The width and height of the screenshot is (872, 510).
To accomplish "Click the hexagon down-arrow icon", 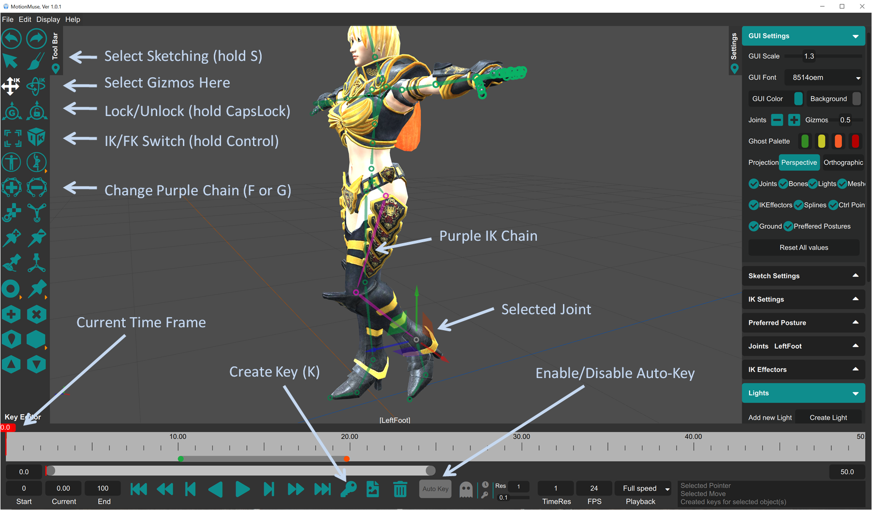I will [37, 364].
